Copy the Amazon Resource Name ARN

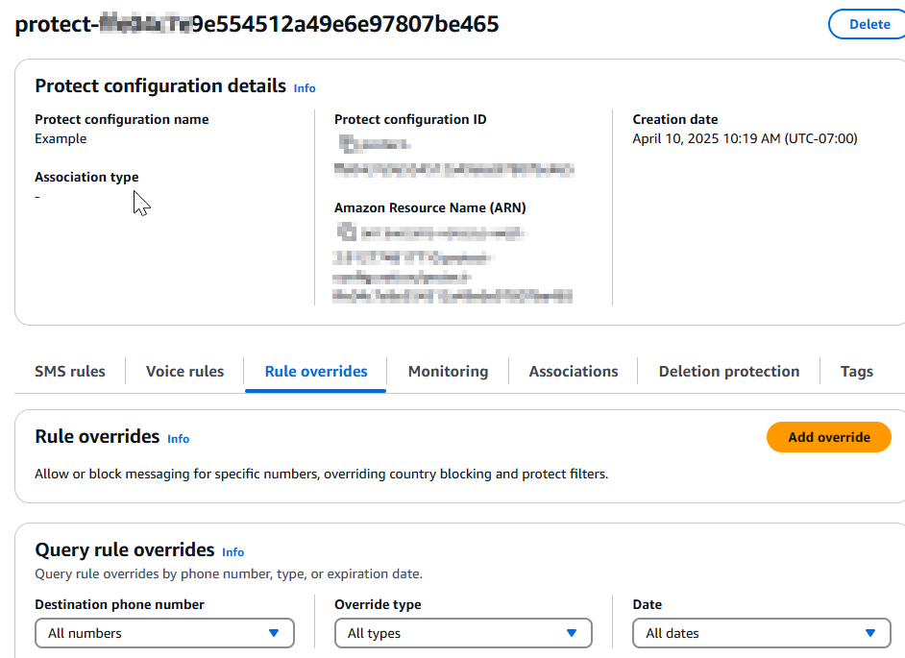point(345,232)
